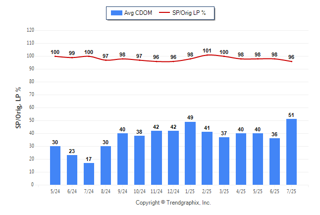Image resolution: width=320 pixels, height=215 pixels.
Task: Click the bar value '36' above 6/25
Action: pos(274,134)
